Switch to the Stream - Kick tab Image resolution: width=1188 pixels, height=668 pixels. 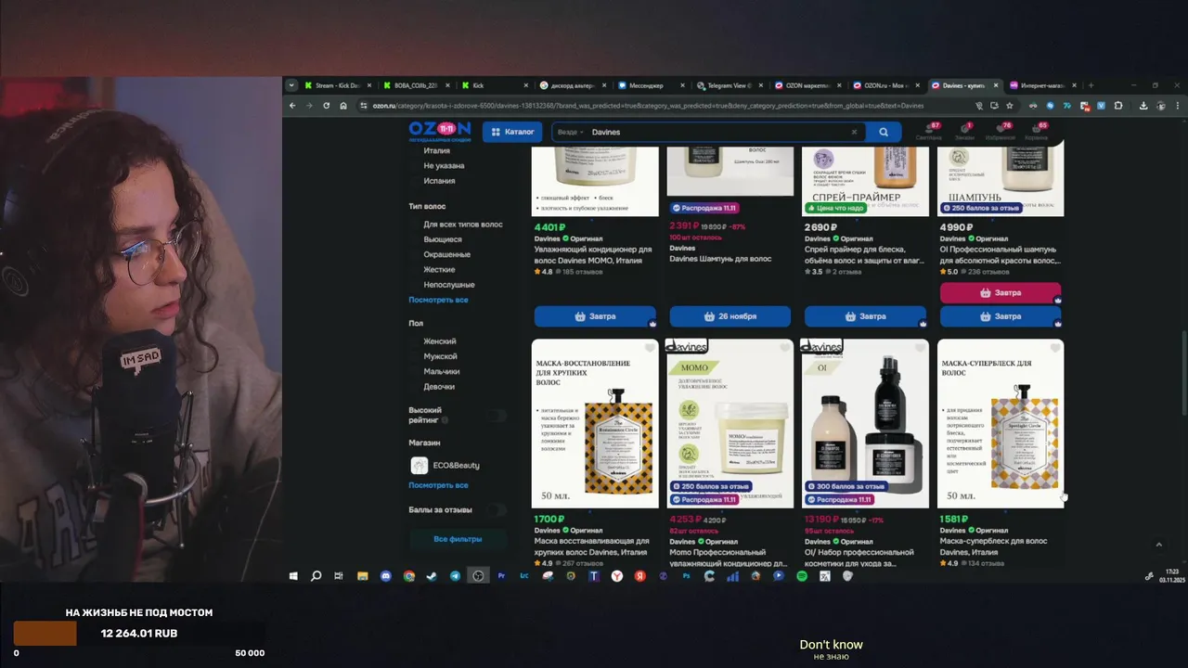(x=338, y=85)
